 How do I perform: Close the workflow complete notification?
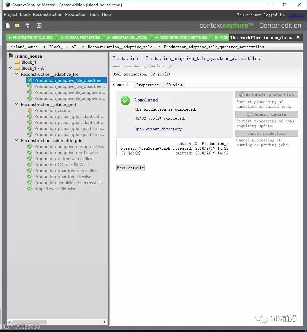[298, 37]
